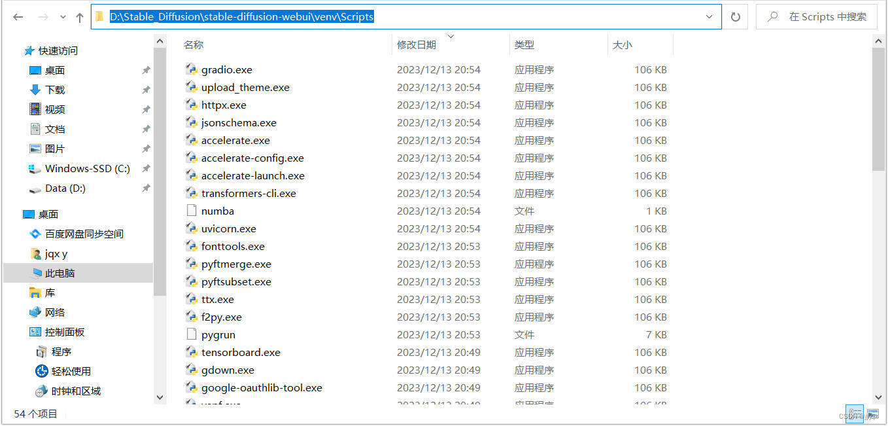The height and width of the screenshot is (426, 888).
Task: Click the back navigation arrow
Action: [x=18, y=17]
